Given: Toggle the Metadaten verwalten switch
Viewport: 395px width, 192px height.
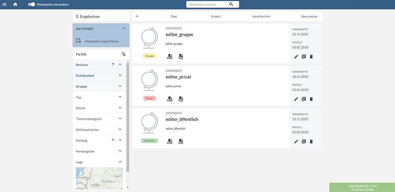Looking at the screenshot, I should 32,4.
